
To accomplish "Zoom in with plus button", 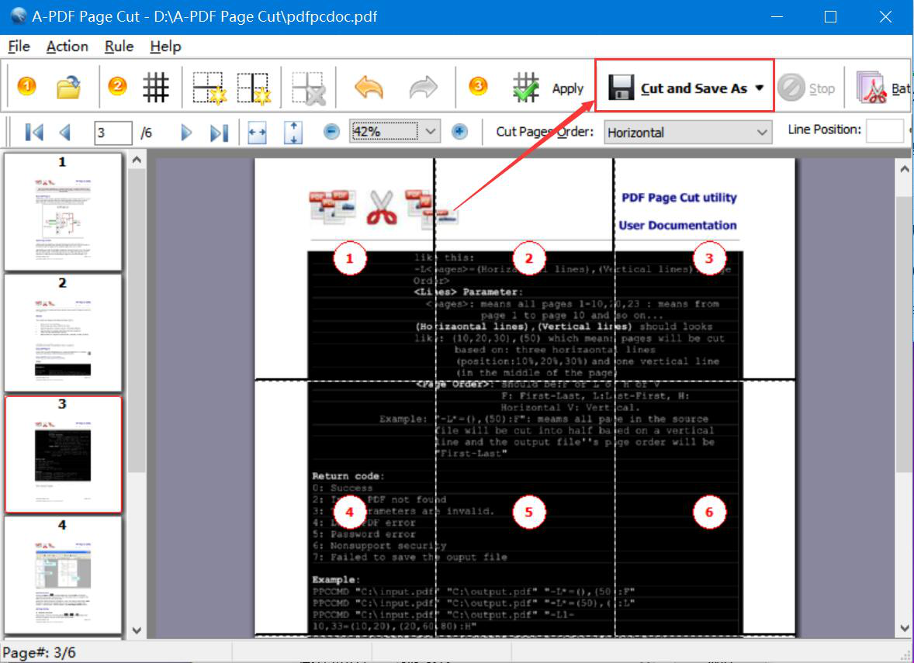I will [459, 132].
